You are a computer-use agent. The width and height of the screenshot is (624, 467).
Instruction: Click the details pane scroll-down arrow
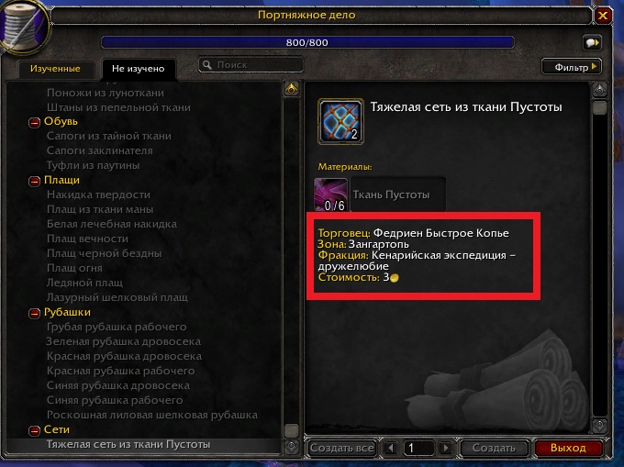(599, 425)
